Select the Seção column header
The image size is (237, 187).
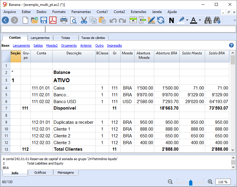pos(16,56)
